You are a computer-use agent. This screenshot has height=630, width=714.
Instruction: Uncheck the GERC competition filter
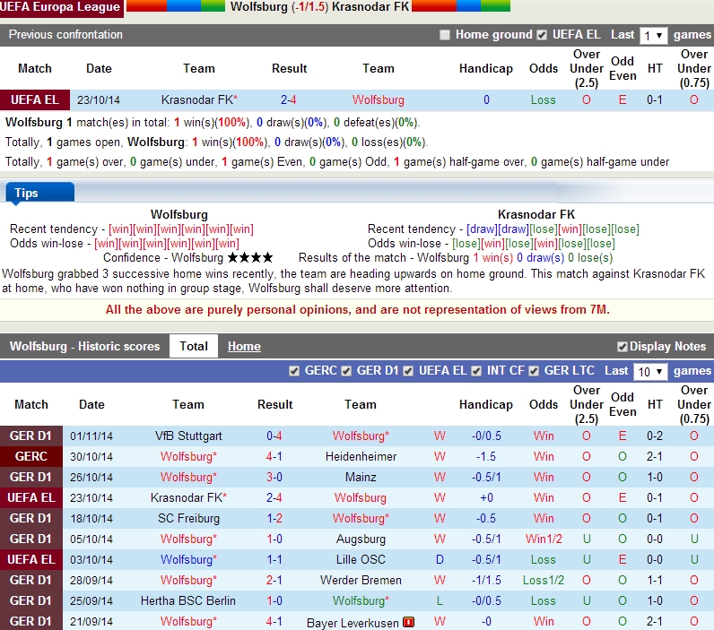pos(294,371)
